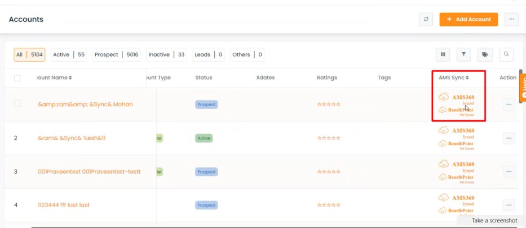Sort by AMS Sync column
The height and width of the screenshot is (228, 526).
[x=453, y=78]
